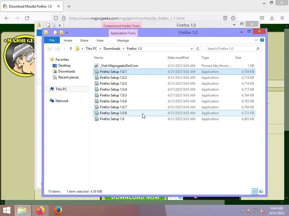Open the Share ribbon tab
The image size is (289, 216).
tap(84, 40)
